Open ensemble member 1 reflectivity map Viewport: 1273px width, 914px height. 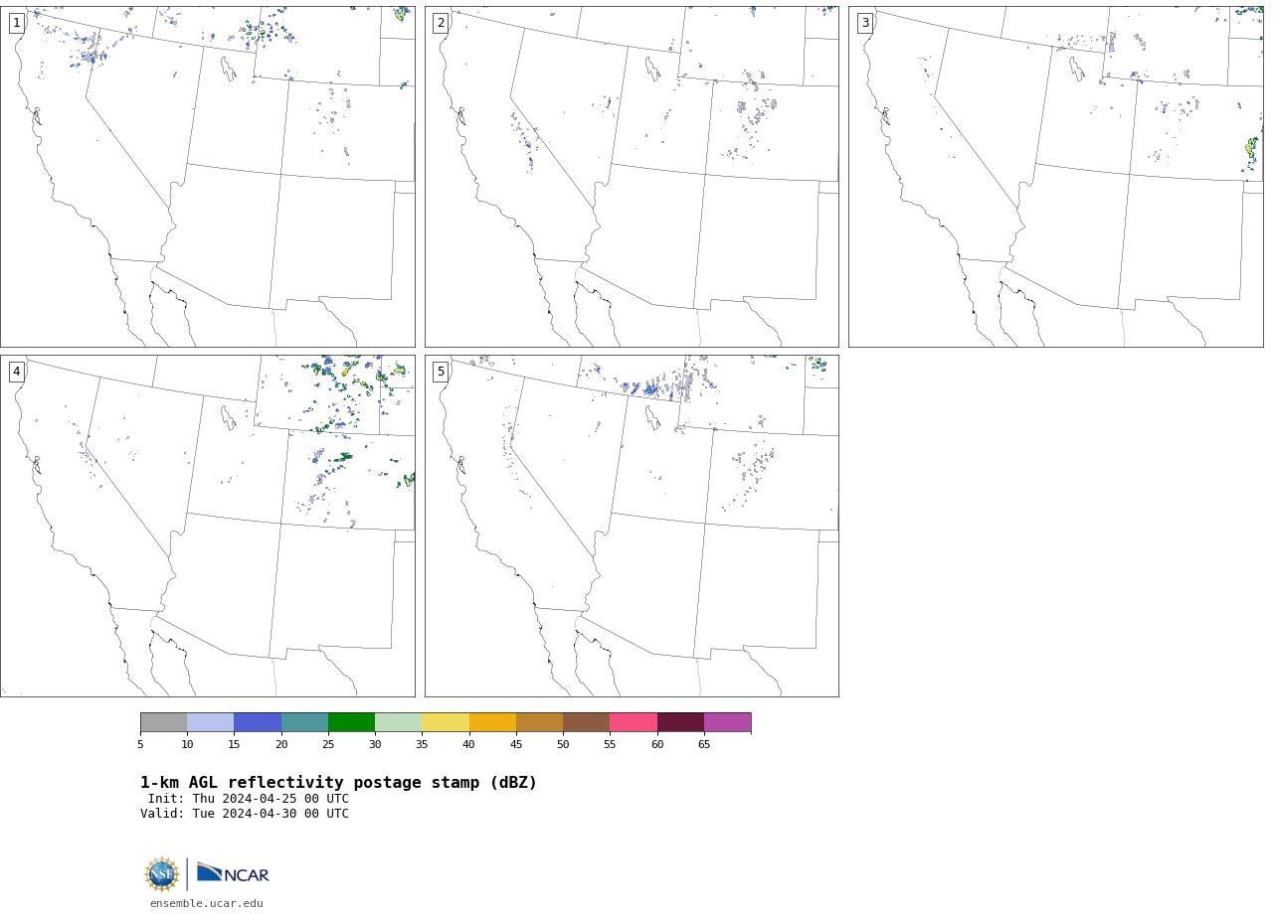207,177
